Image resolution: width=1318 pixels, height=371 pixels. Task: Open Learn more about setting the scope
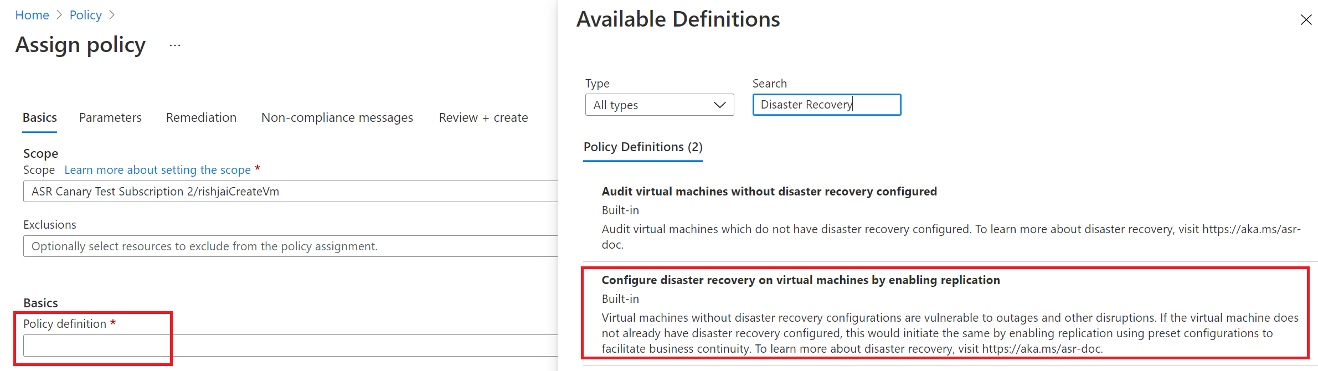click(158, 170)
